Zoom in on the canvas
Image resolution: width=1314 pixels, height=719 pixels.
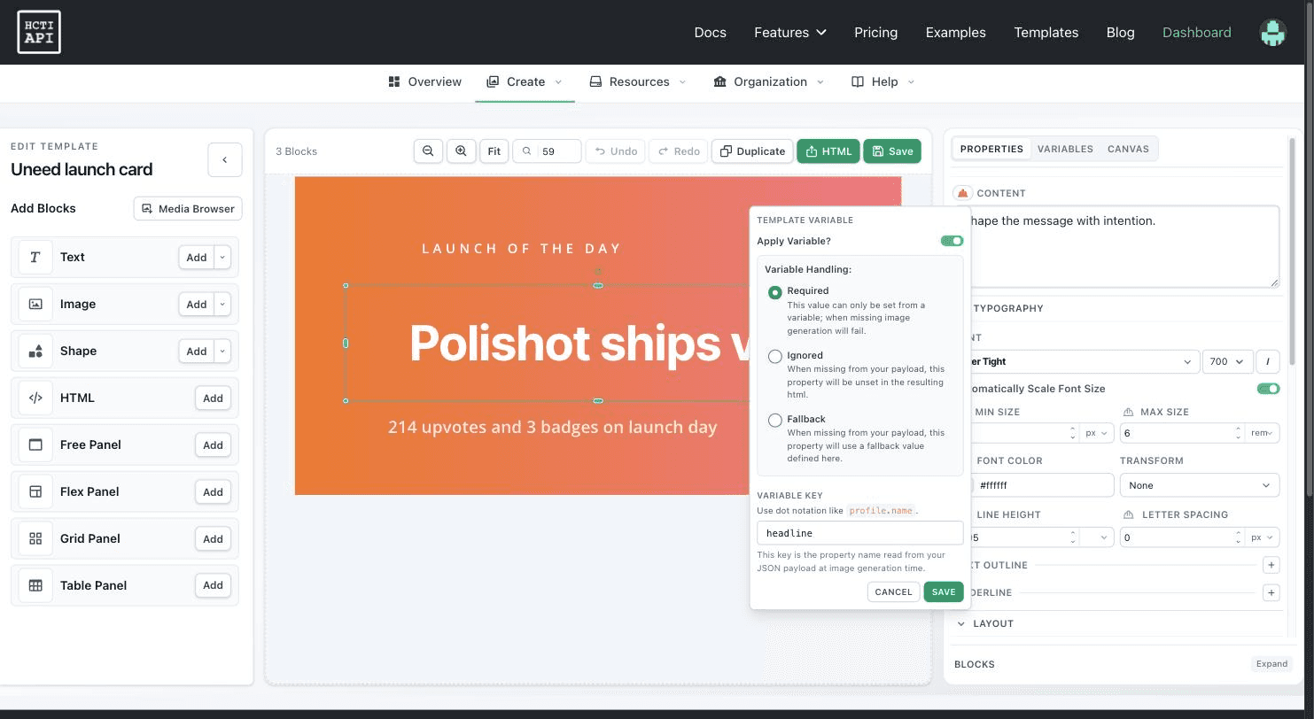tap(461, 151)
